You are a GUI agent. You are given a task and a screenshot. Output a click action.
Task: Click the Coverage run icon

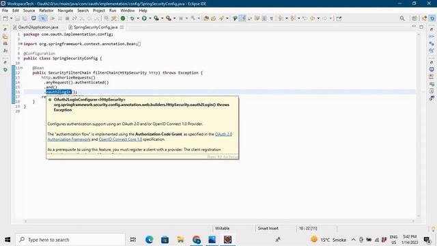click(x=156, y=18)
